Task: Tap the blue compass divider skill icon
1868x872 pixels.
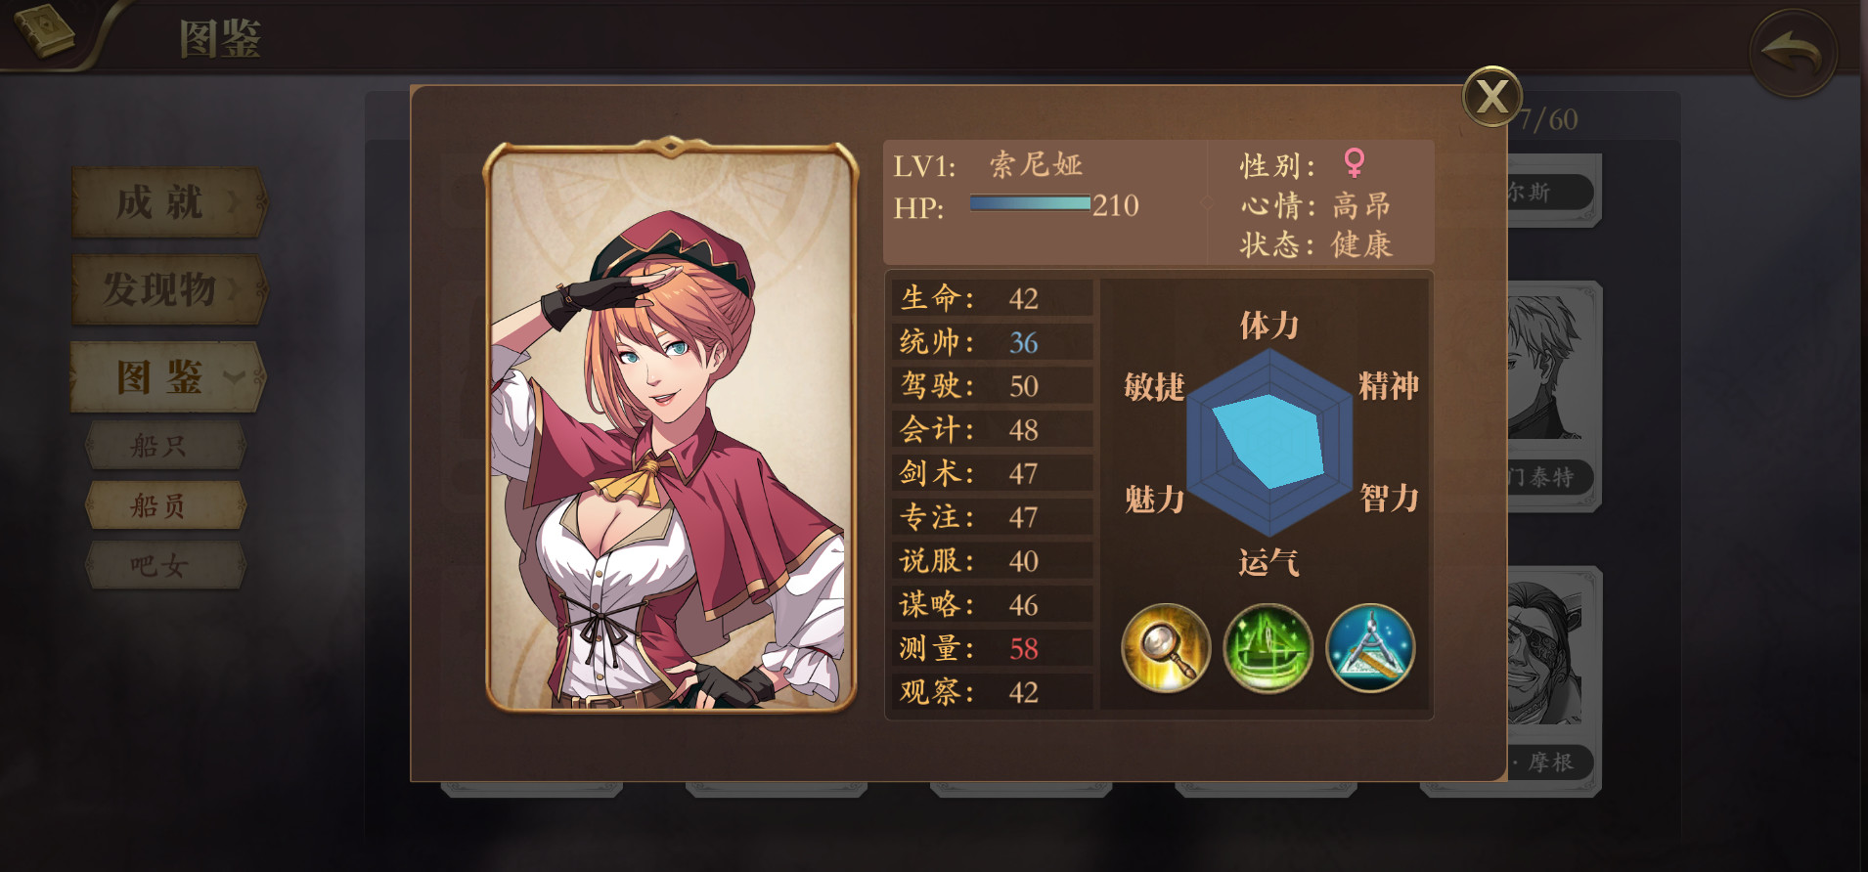Action: coord(1370,648)
